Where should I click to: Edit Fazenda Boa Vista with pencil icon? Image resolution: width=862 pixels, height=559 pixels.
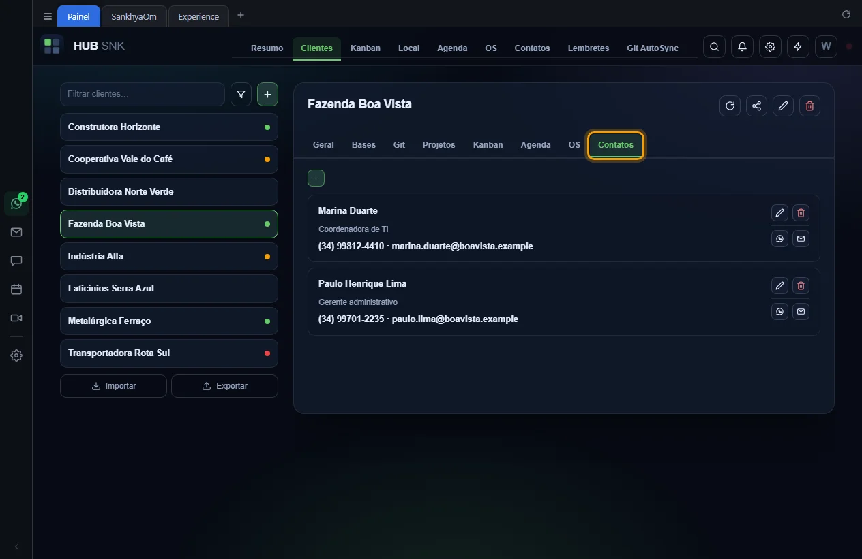(783, 106)
